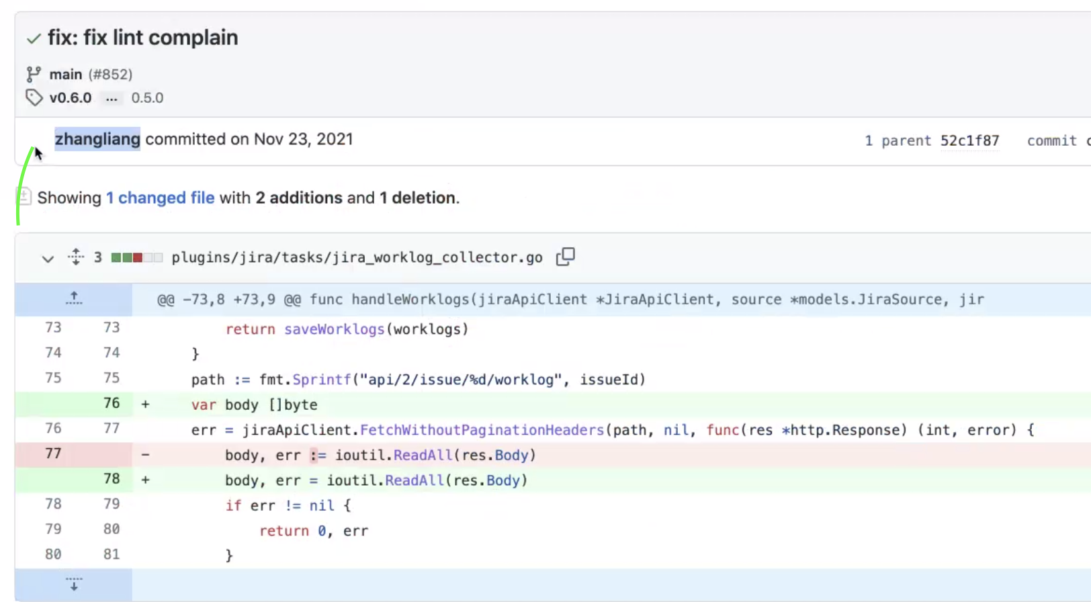Viewport: 1091px width, 602px height.
Task: Click the FetchWithoutPaginationHeaders code line
Action: click(613, 430)
